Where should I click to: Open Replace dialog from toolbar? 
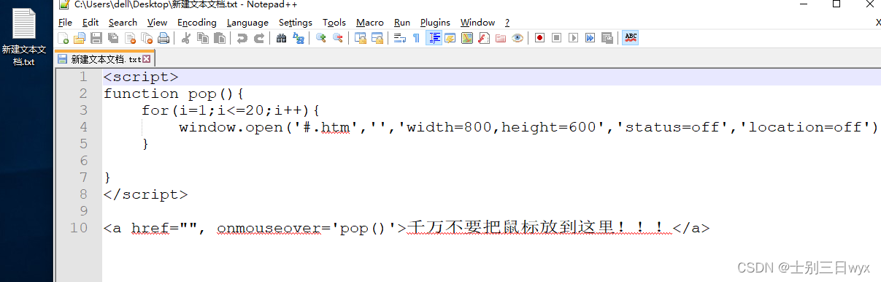(x=298, y=38)
